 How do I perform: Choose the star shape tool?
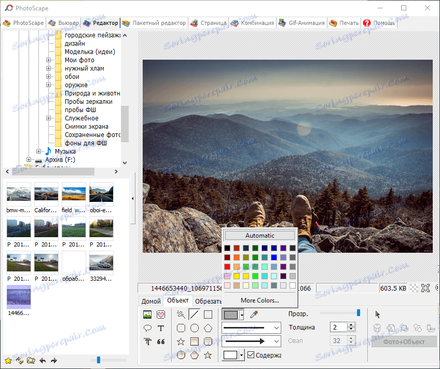(x=180, y=341)
